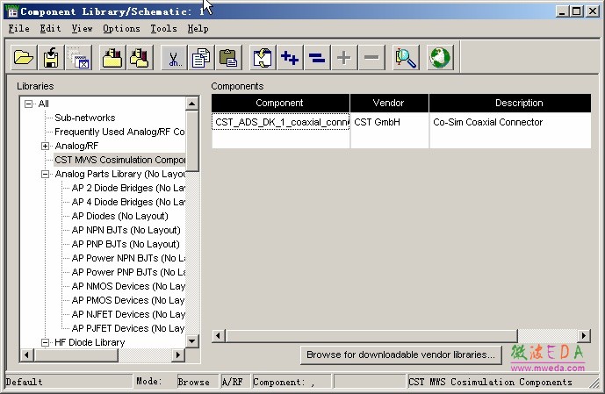605x394 pixels.
Task: Open the Edit menu
Action: pos(50,29)
